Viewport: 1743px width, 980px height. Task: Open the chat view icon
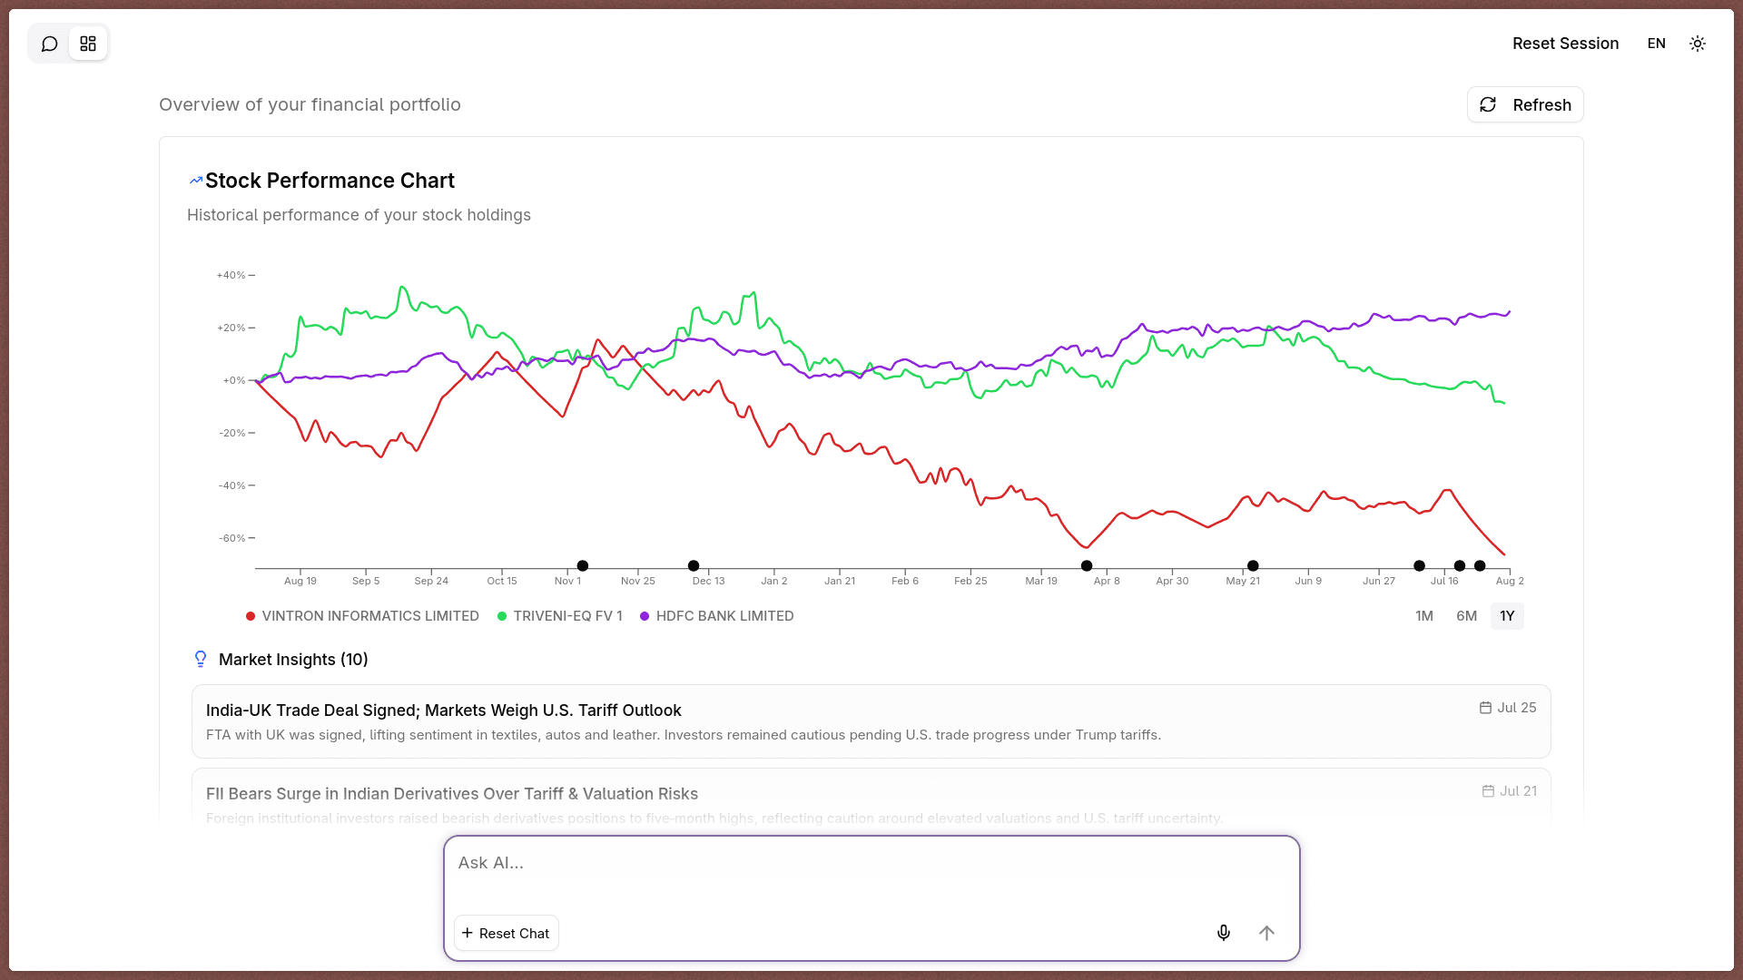click(50, 44)
